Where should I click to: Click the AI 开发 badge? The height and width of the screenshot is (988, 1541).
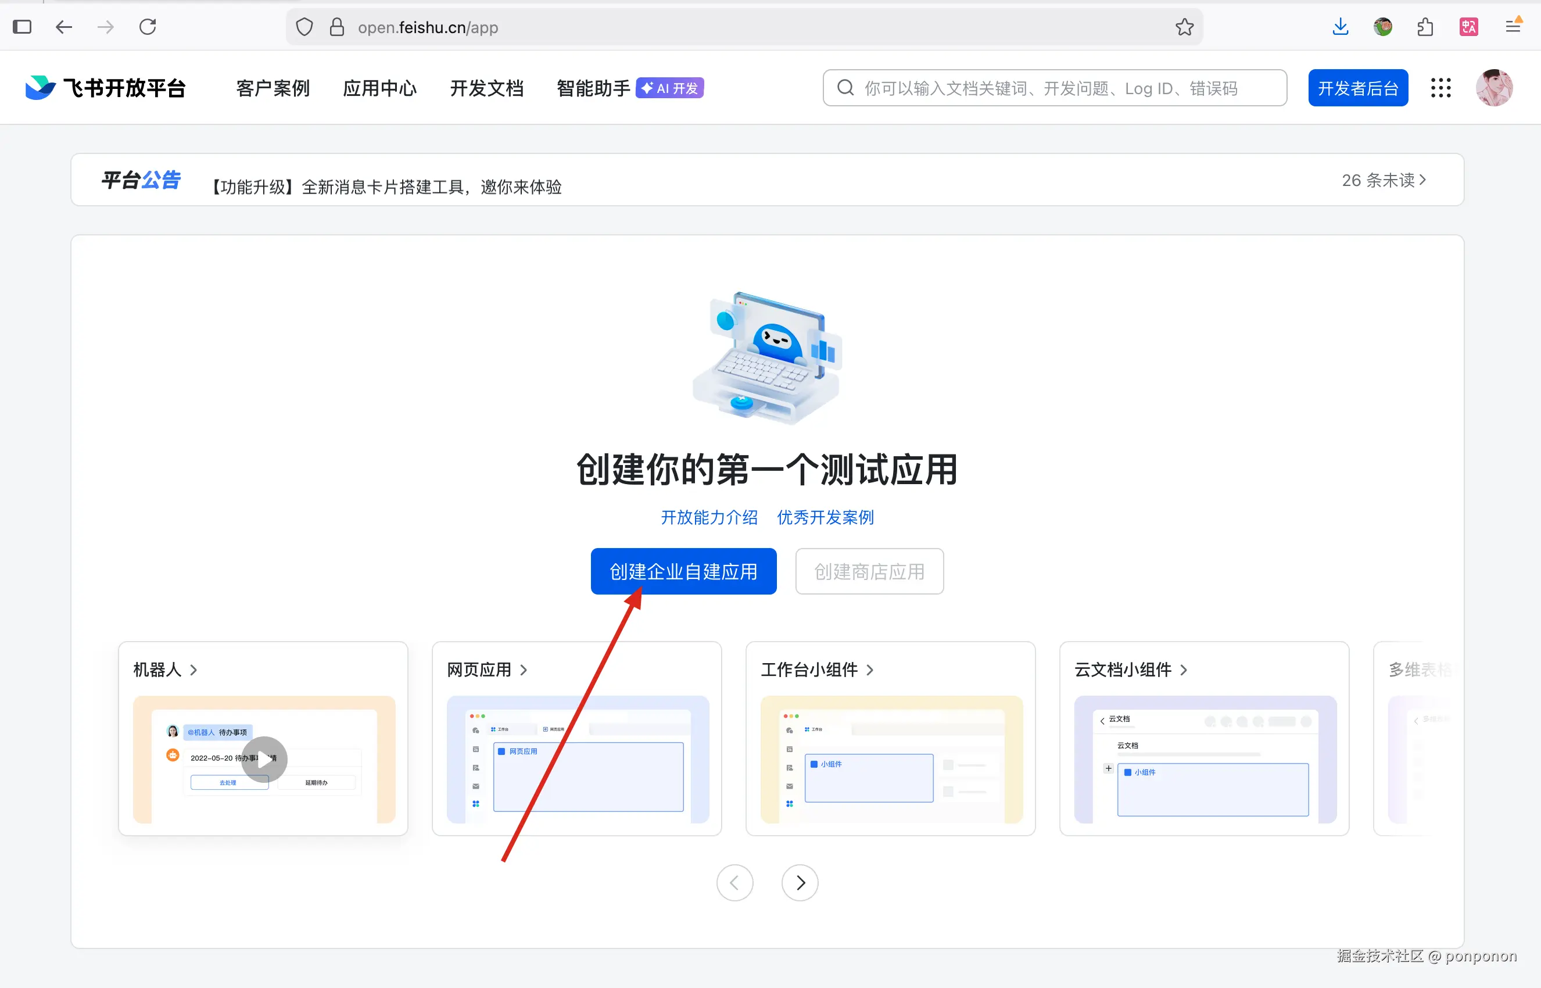tap(669, 88)
